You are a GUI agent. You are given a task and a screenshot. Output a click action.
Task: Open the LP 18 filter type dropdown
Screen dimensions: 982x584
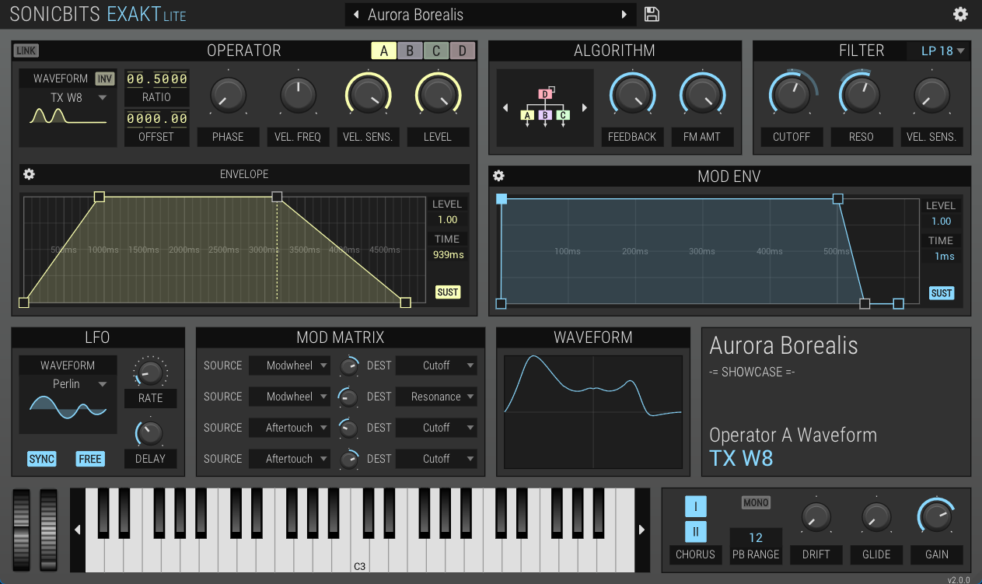[x=942, y=51]
